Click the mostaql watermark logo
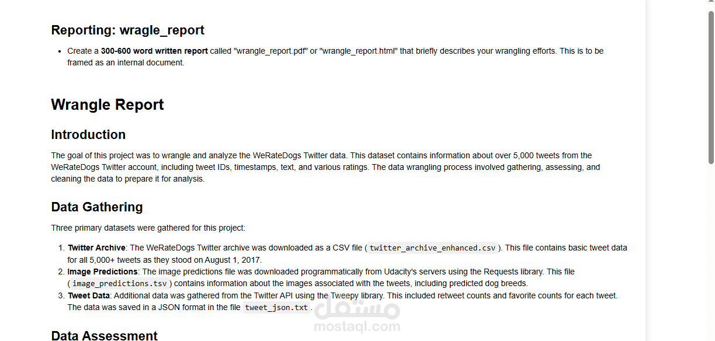 357,309
